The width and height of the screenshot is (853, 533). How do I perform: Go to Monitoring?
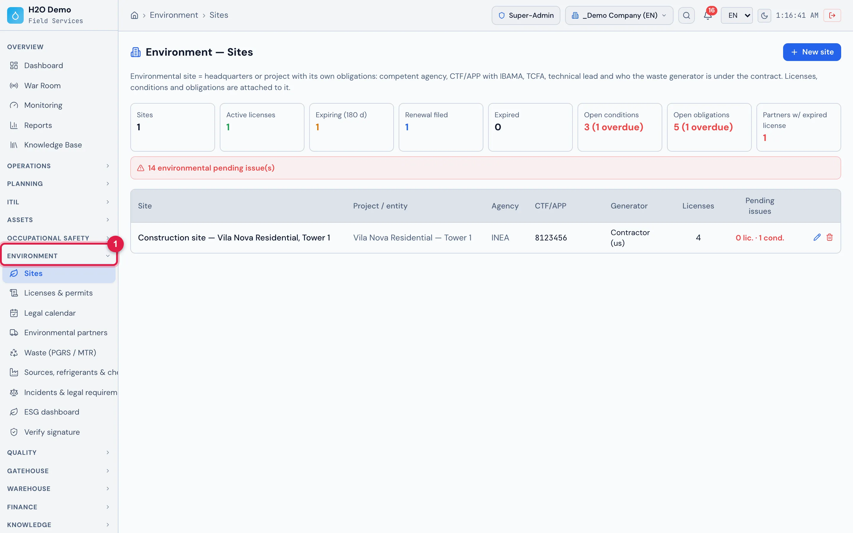pos(59,105)
